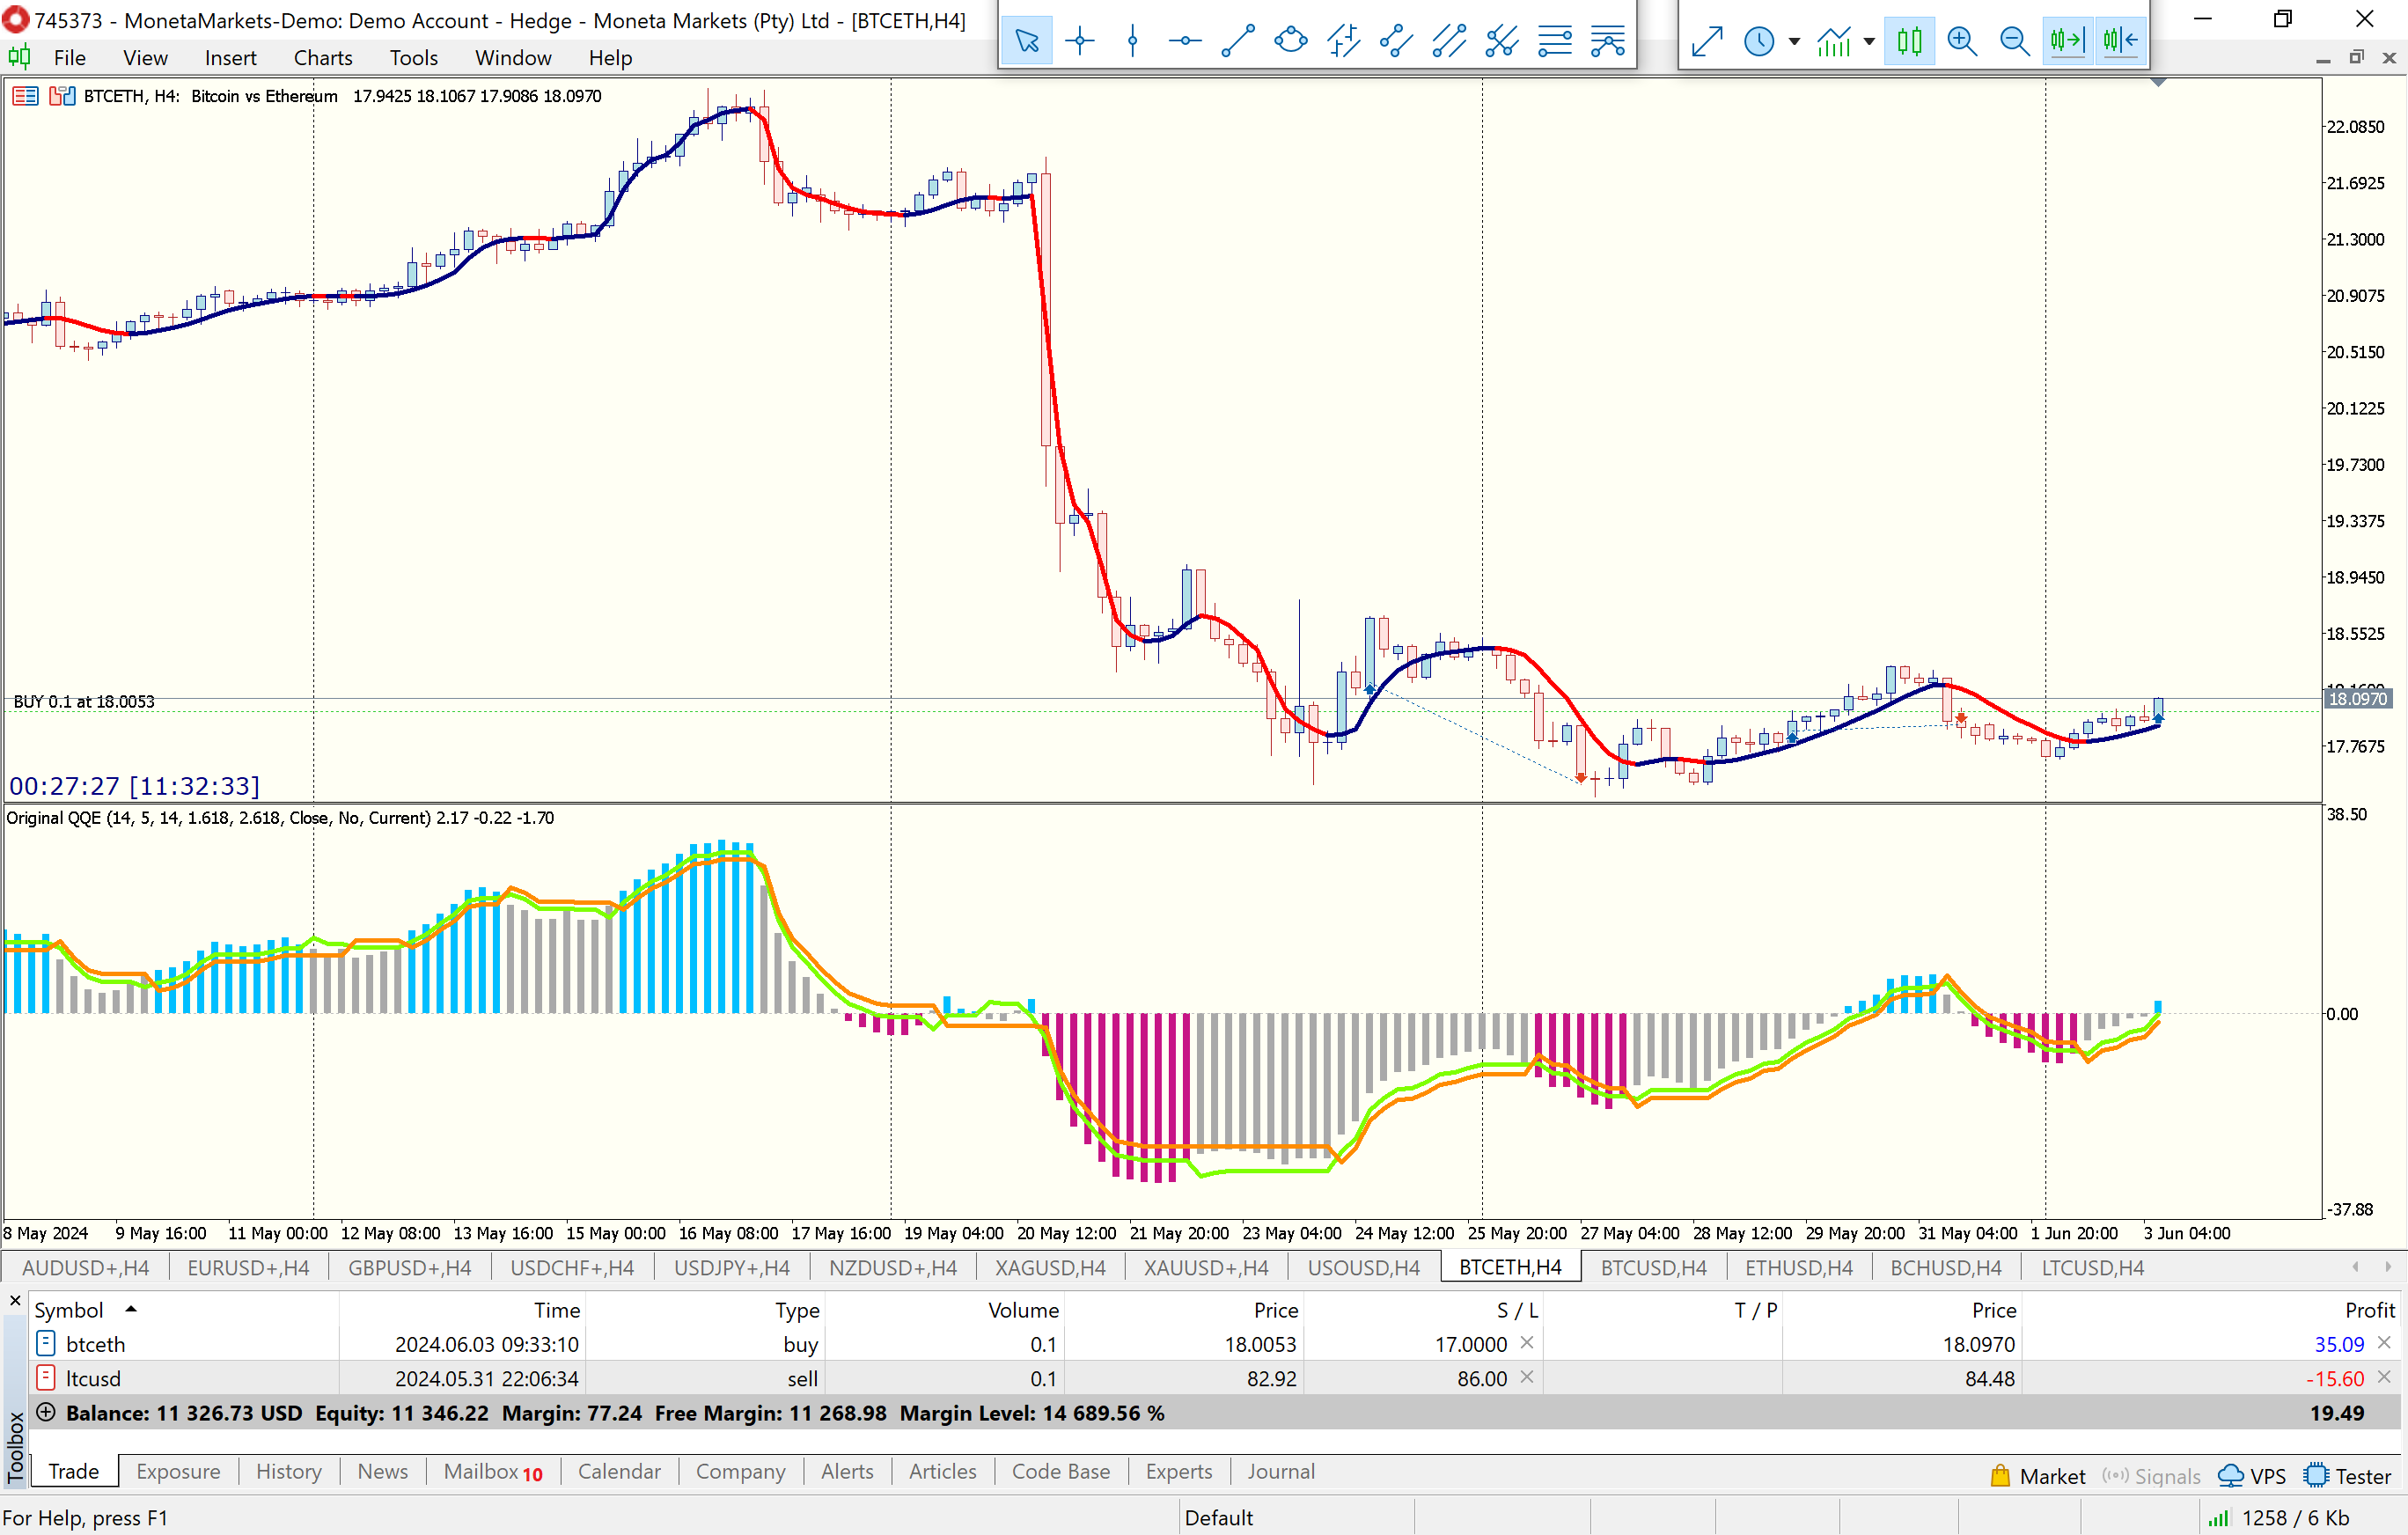
Task: Sort trades by Symbol column header
Action: [x=69, y=1309]
